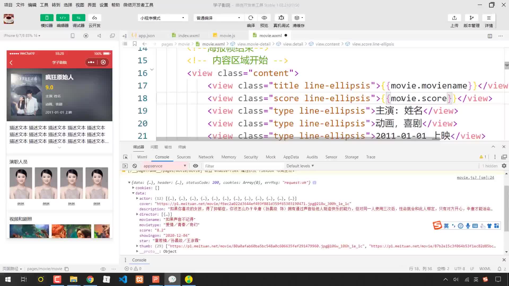
Task: Open cloud development icon
Action: 94,18
